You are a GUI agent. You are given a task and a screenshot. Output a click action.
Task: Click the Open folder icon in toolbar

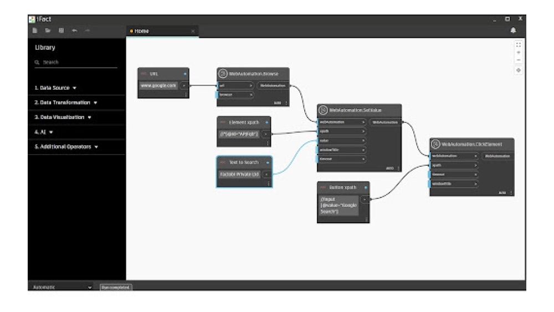coord(48,31)
